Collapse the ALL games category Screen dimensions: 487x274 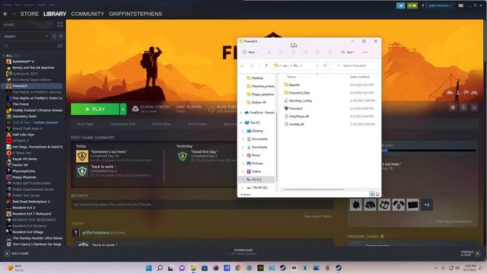[4, 56]
